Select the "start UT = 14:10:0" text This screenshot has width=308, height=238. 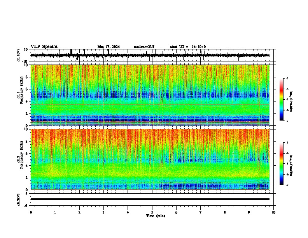pos(188,47)
